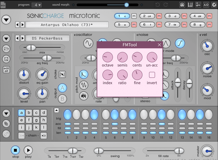Image resolution: width=218 pixels, height=160 pixels.
Task: Select the sine oscillator waveform
Action: (88, 43)
